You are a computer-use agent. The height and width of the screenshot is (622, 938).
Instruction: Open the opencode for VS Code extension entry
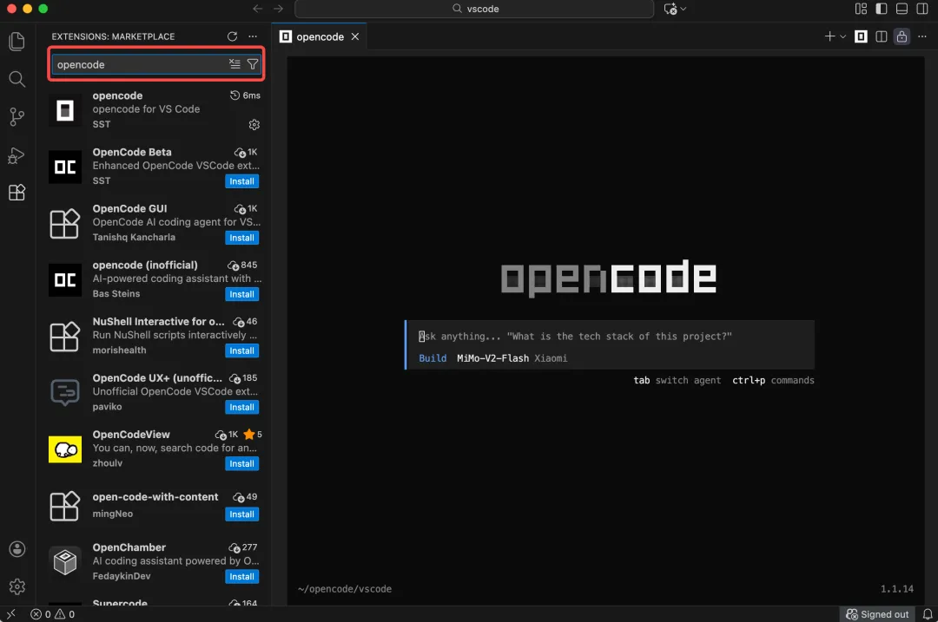click(155, 110)
